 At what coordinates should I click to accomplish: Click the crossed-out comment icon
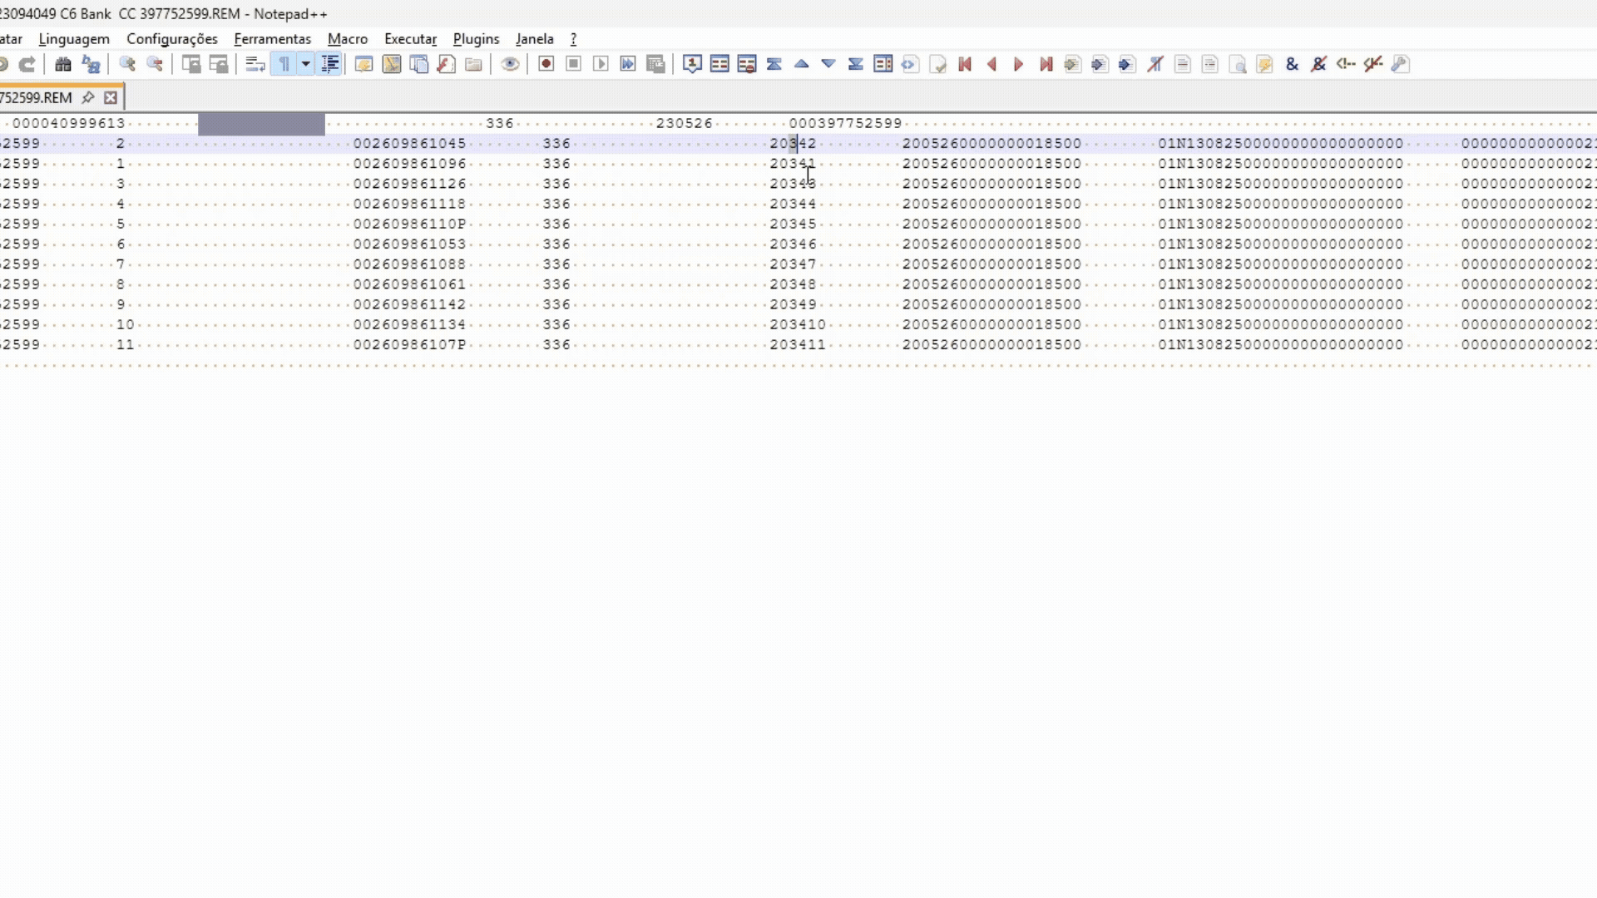coord(1373,64)
